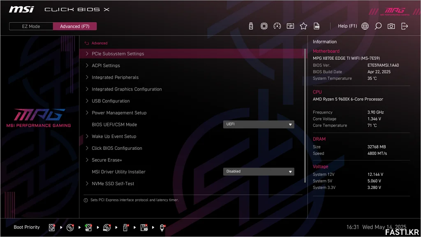
Task: Click AMD Ryzen 5 9600X processor text
Action: (x=348, y=99)
